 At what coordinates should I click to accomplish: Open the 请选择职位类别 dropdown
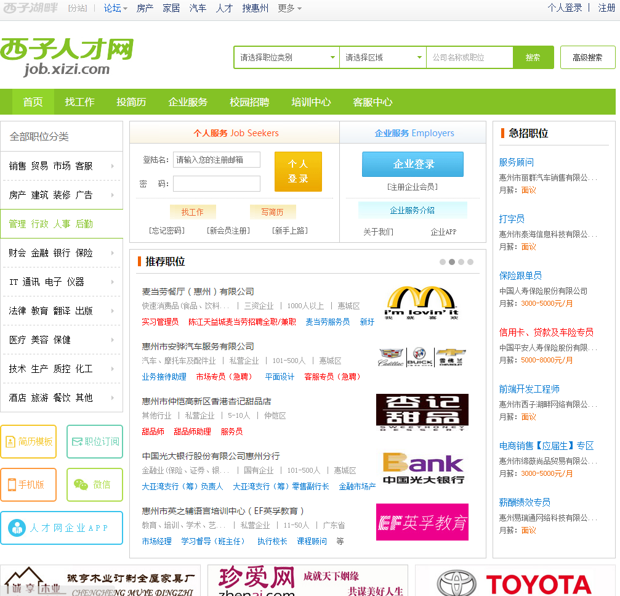pos(287,57)
